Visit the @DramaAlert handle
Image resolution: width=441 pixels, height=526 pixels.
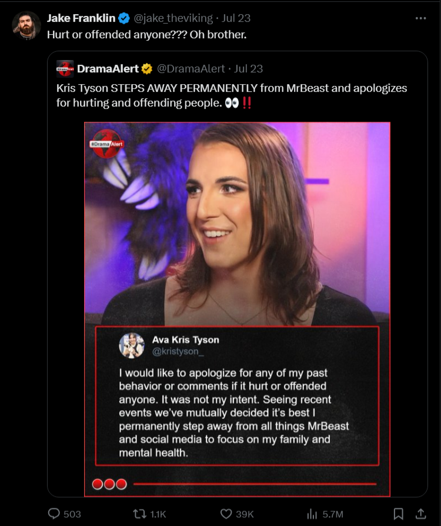pyautogui.click(x=191, y=69)
